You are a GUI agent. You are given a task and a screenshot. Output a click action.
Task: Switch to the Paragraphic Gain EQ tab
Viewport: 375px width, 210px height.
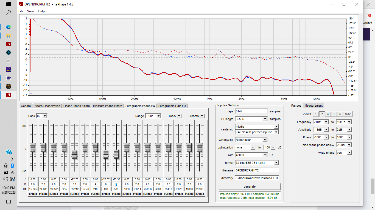172,106
